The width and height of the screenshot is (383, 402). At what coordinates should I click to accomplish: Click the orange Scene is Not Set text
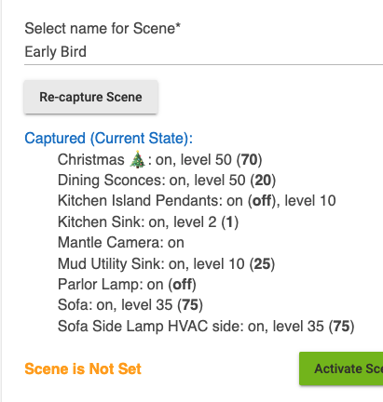83,369
